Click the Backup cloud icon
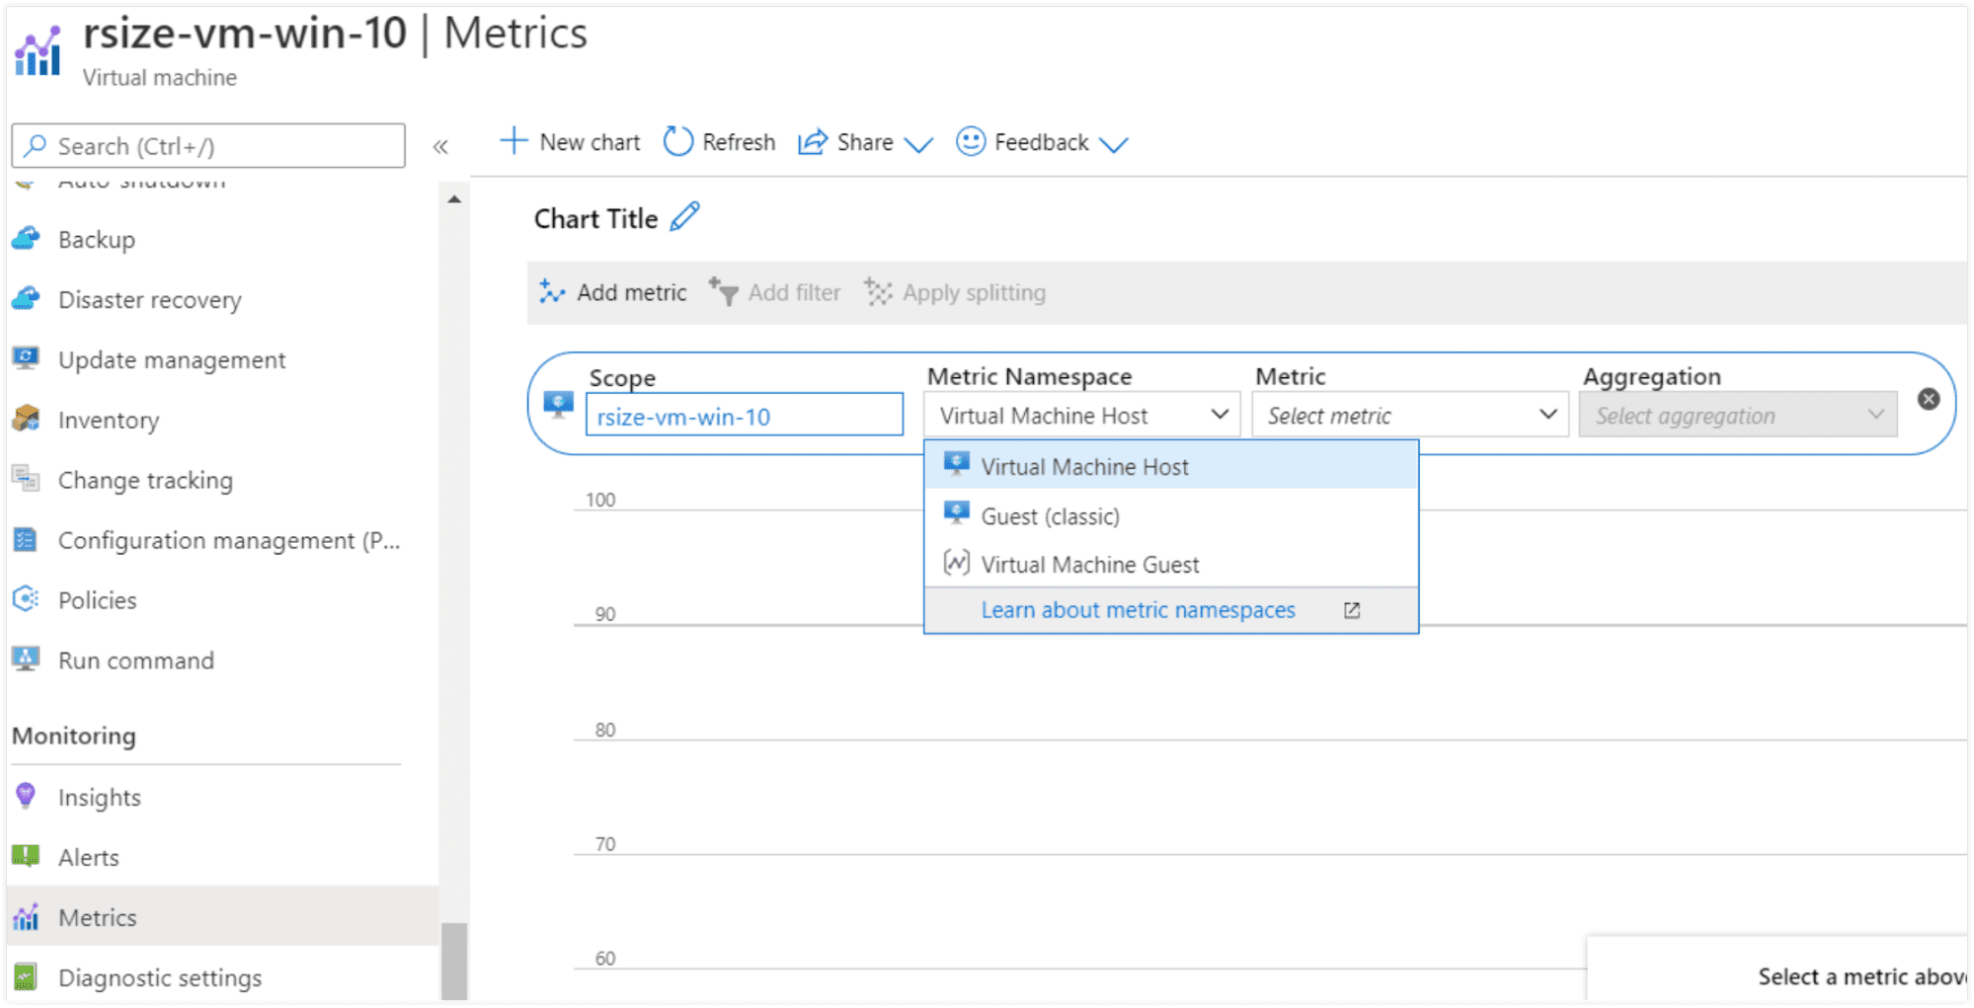 27,239
